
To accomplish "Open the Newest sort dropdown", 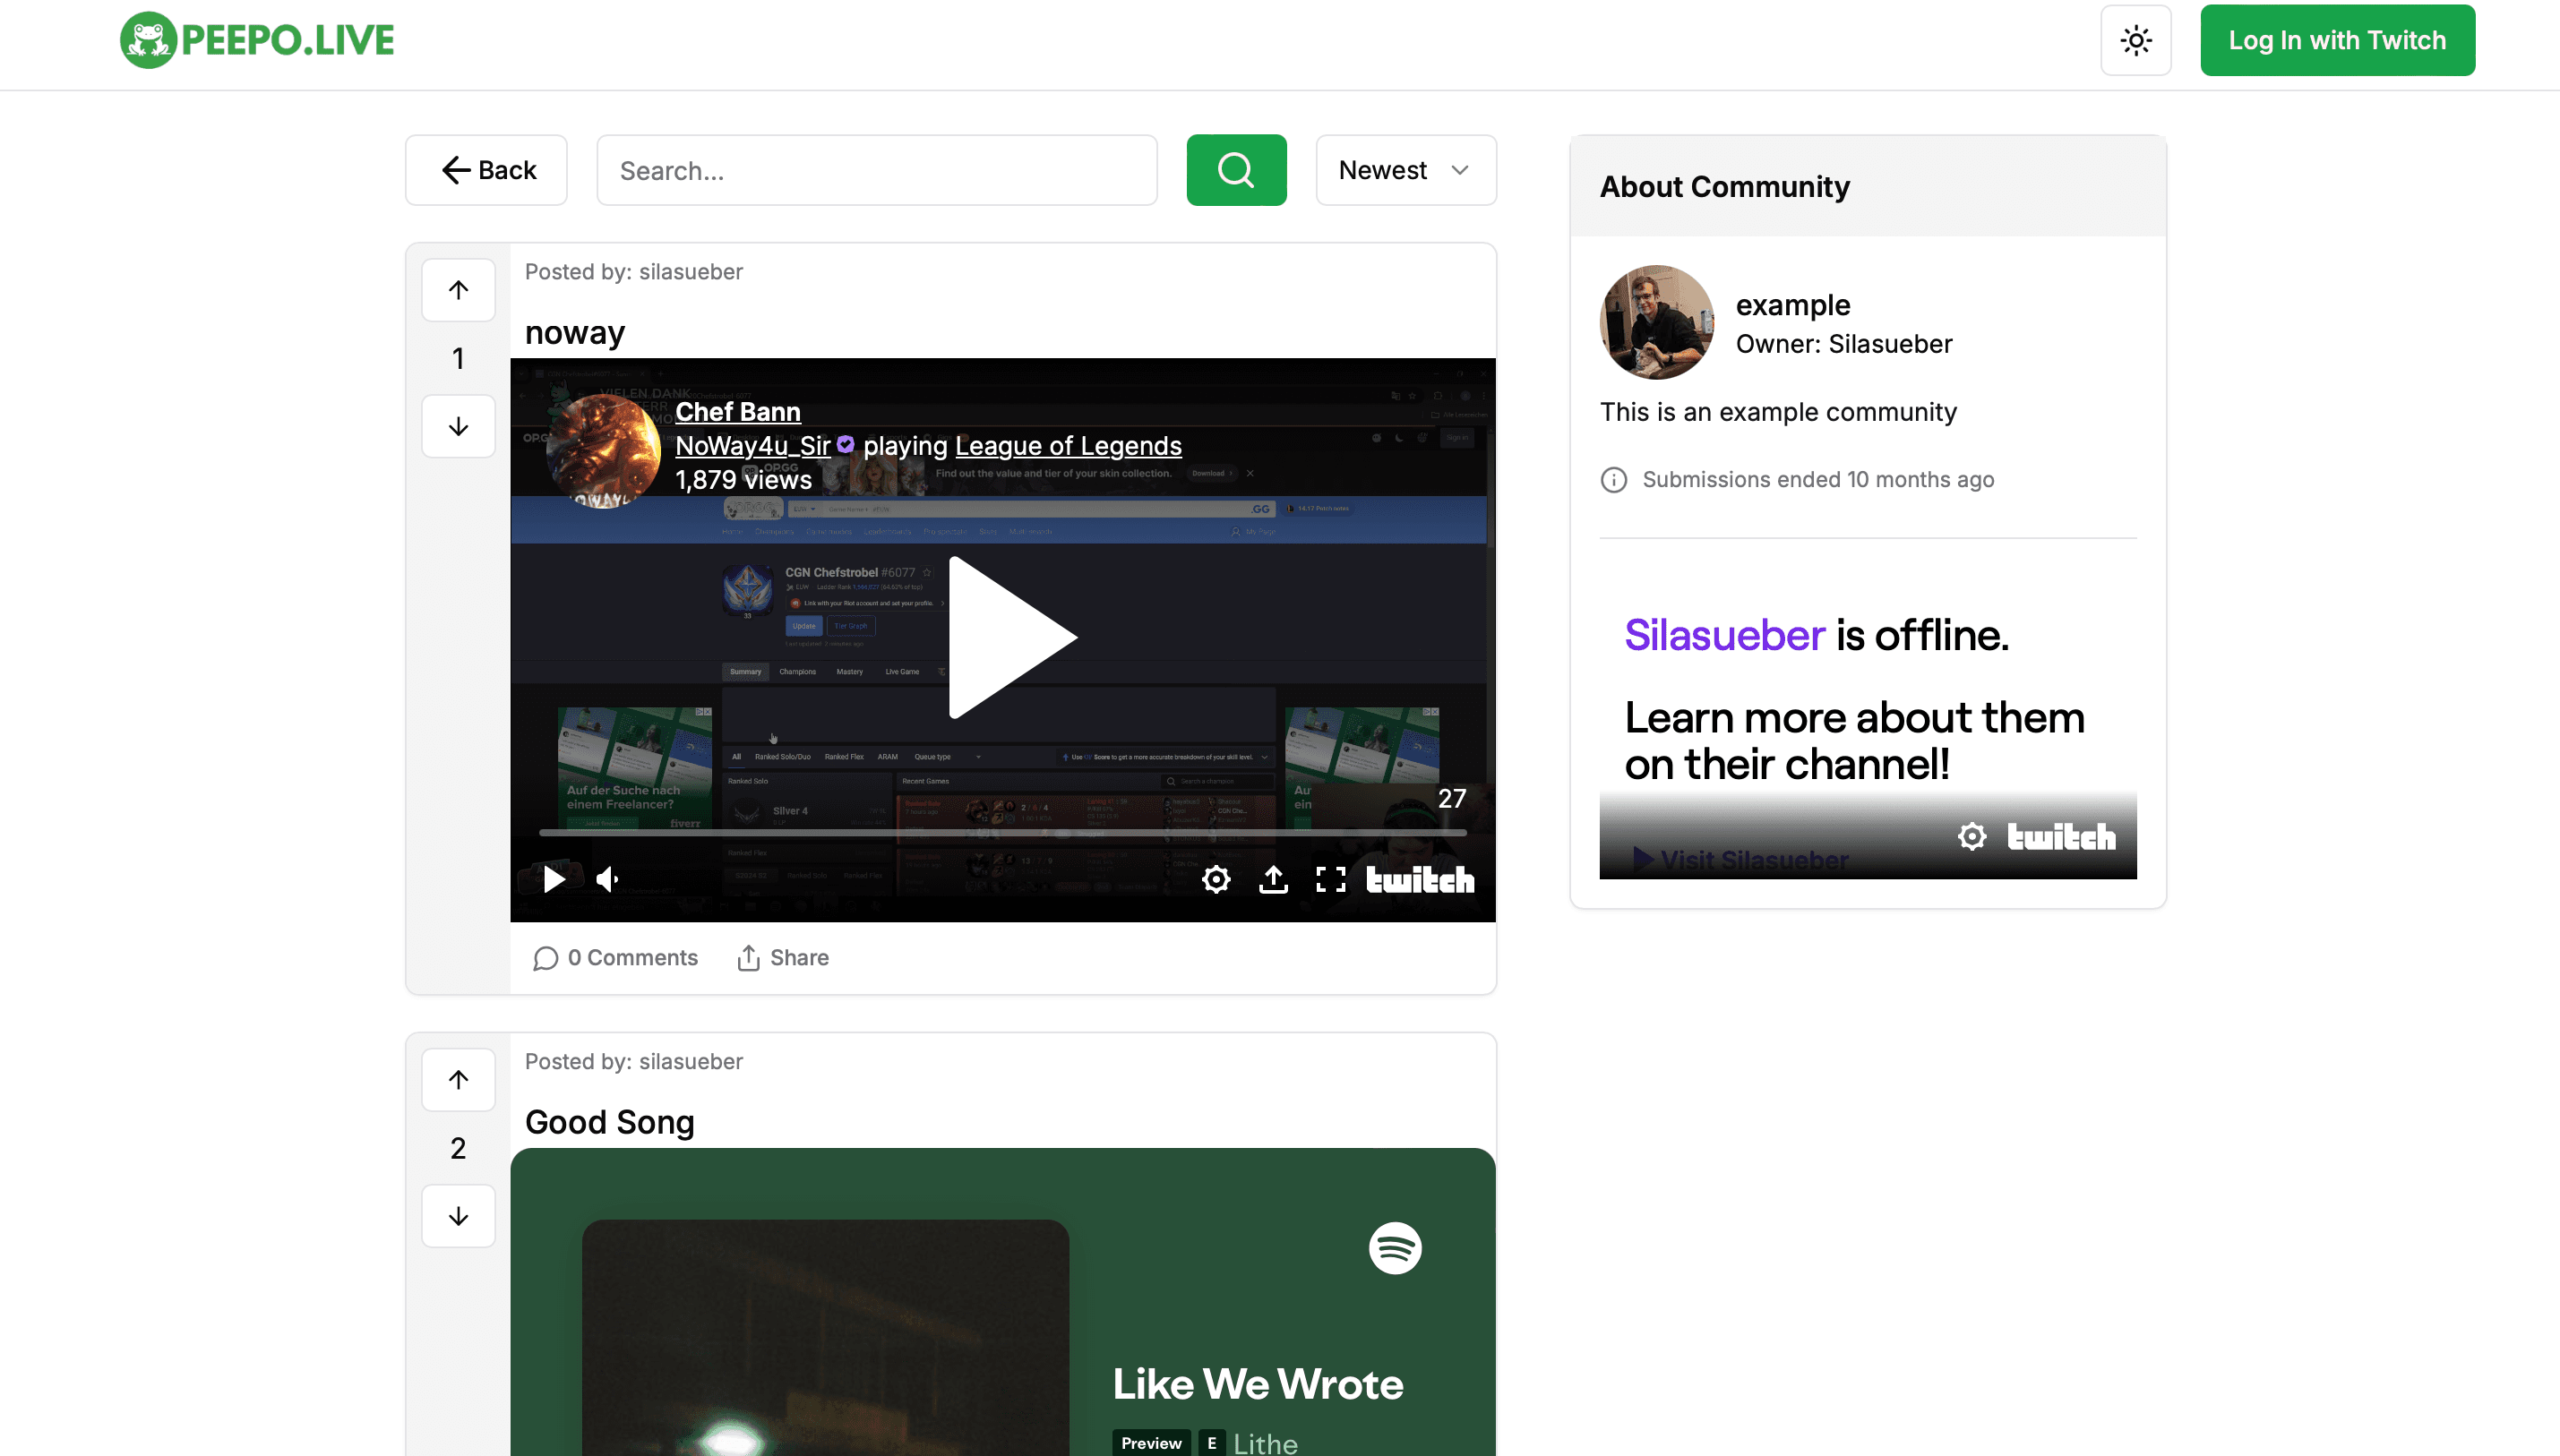I will tap(1406, 170).
